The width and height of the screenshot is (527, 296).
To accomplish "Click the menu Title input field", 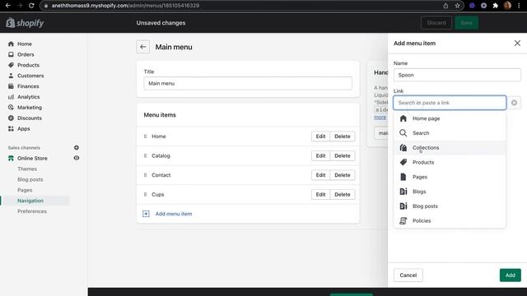I will [x=248, y=83].
